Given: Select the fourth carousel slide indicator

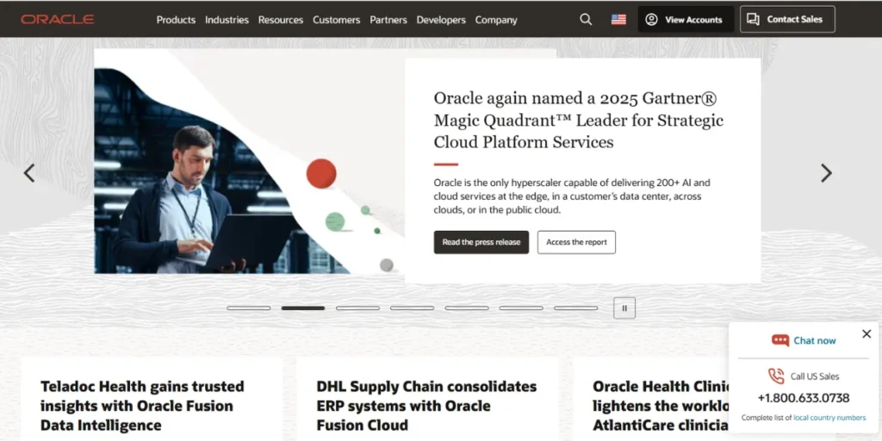Looking at the screenshot, I should (x=413, y=307).
